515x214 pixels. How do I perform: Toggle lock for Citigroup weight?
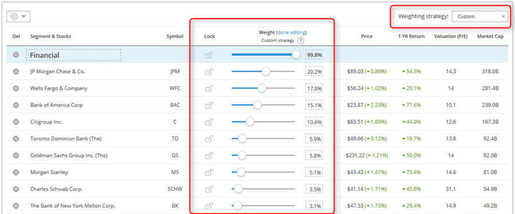[x=209, y=122]
